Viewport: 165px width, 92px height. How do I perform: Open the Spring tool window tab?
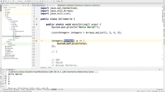39,89
